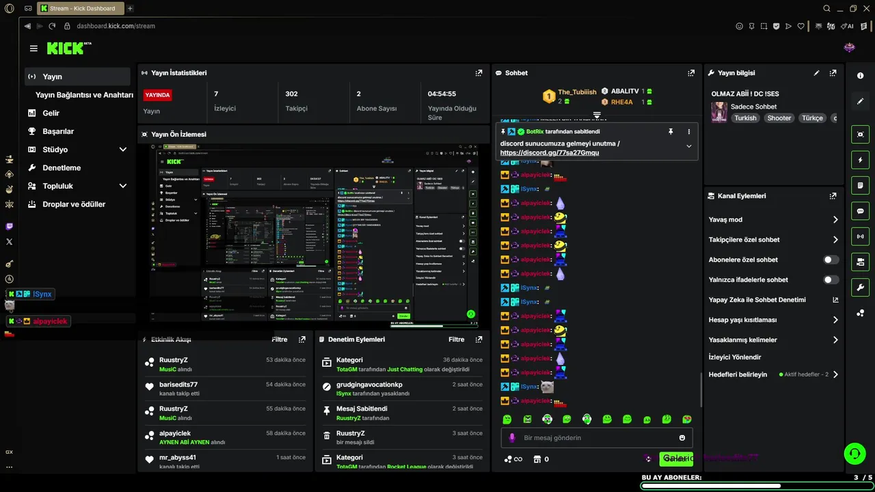Pop out the Yayın bilgisi panel
Image resolution: width=875 pixels, height=492 pixels.
tap(833, 73)
